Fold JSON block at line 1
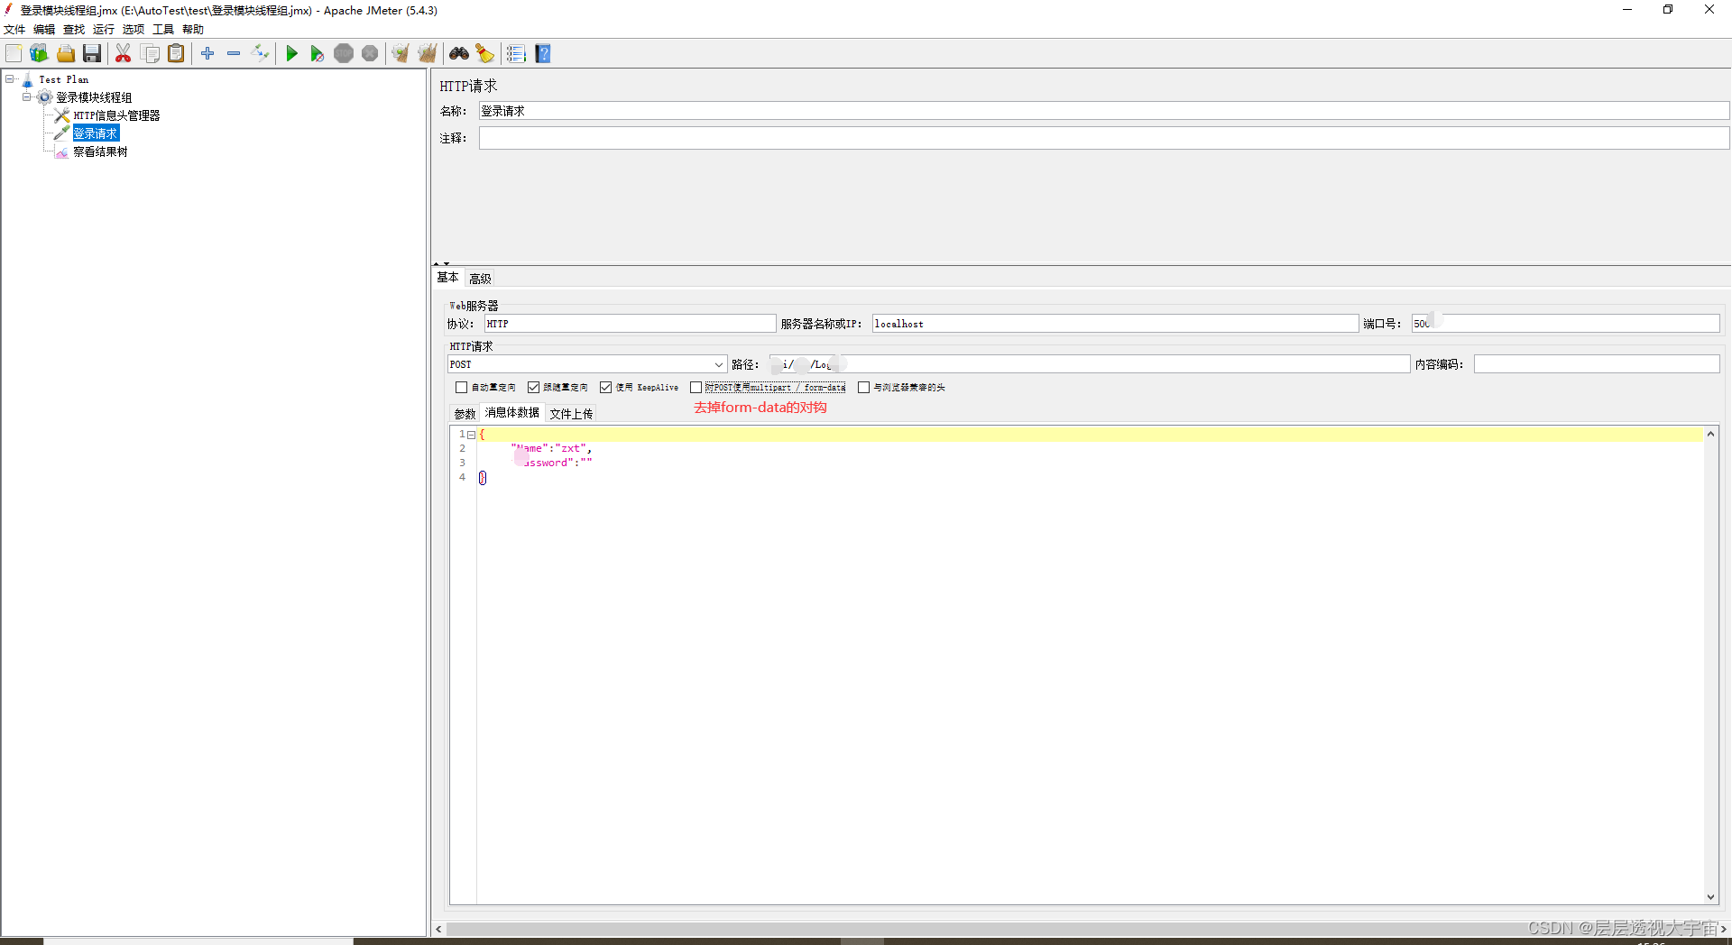Image resolution: width=1732 pixels, height=945 pixels. [471, 435]
